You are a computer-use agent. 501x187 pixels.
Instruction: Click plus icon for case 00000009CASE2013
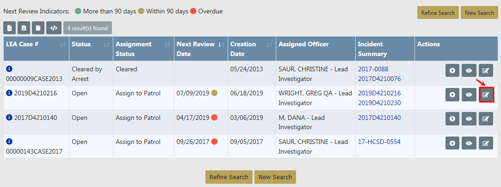pyautogui.click(x=452, y=70)
